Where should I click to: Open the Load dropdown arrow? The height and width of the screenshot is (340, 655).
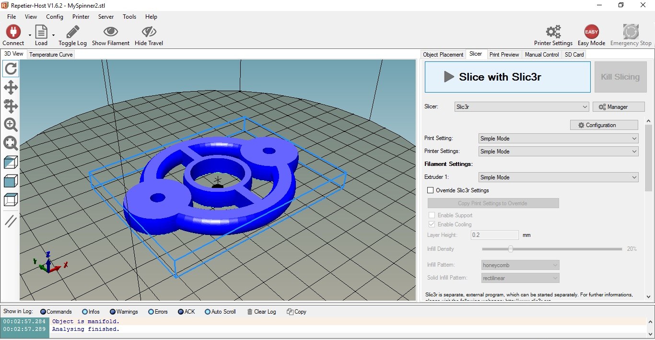click(x=53, y=35)
